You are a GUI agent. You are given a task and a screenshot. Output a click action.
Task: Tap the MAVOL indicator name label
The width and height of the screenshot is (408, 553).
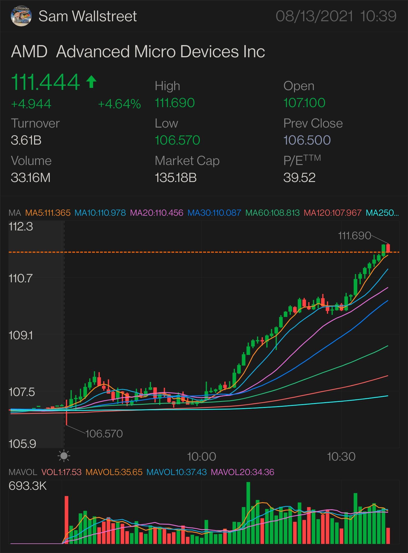(23, 472)
